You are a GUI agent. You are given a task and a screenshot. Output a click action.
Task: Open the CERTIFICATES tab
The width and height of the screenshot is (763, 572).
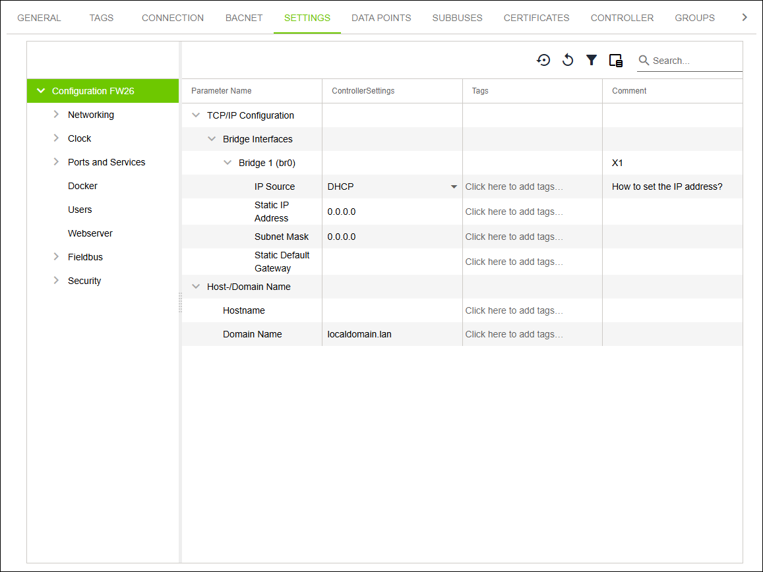tap(536, 18)
